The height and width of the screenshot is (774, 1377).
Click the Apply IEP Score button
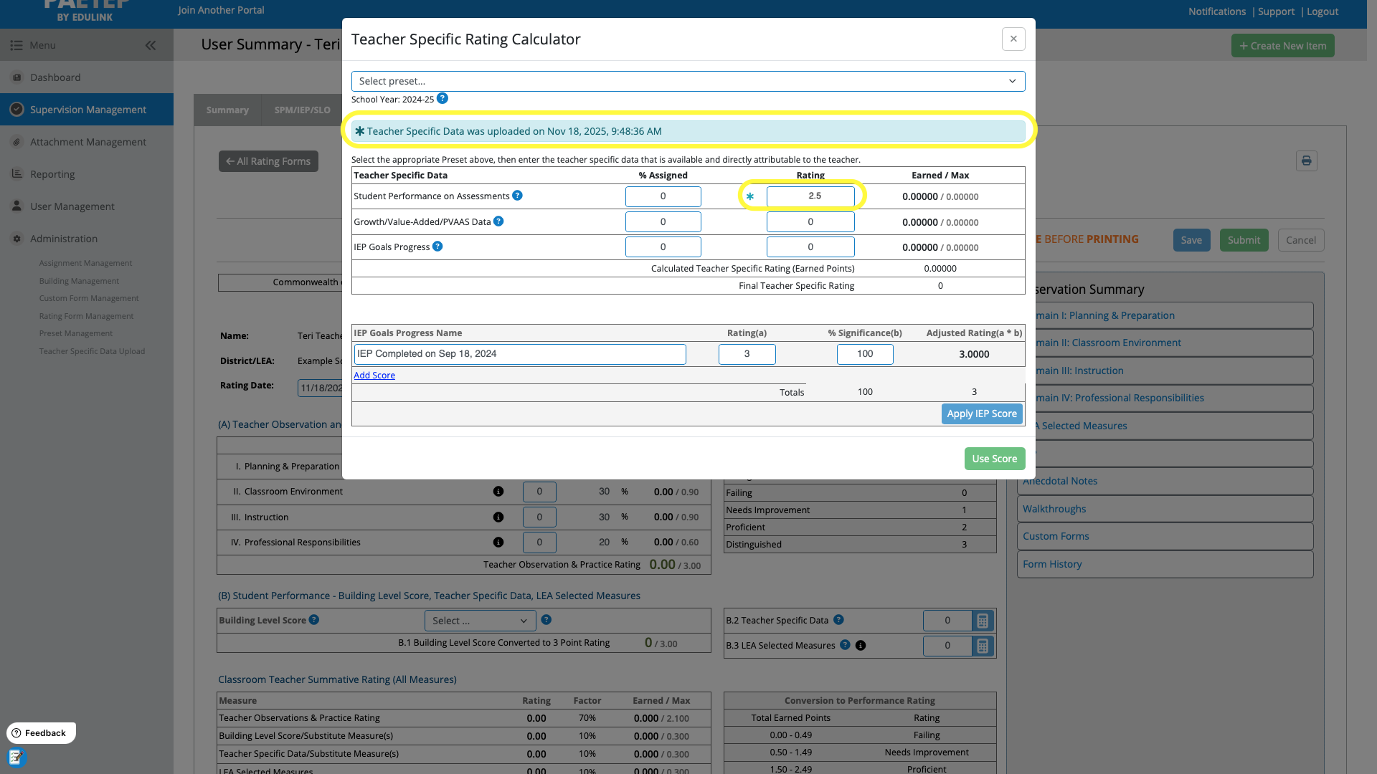pyautogui.click(x=982, y=414)
